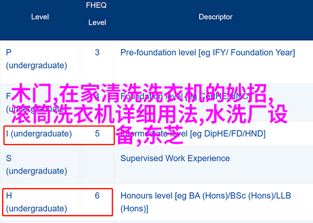Image resolution: width=313 pixels, height=223 pixels.
Task: Select the S (undergraduate) level cell
Action: 37,165
